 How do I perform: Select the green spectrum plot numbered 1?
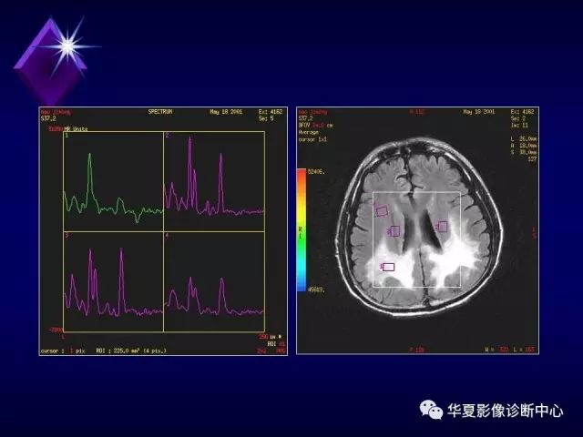[x=113, y=181]
